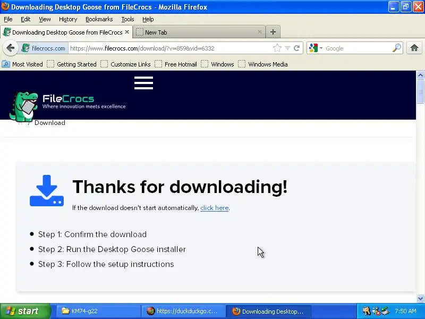Viewport: 425px width, 319px height.
Task: Open the Getting Started bookmark
Action: tap(72, 64)
